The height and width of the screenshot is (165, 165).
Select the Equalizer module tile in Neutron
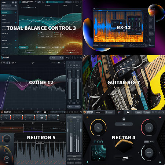pos(6,117)
